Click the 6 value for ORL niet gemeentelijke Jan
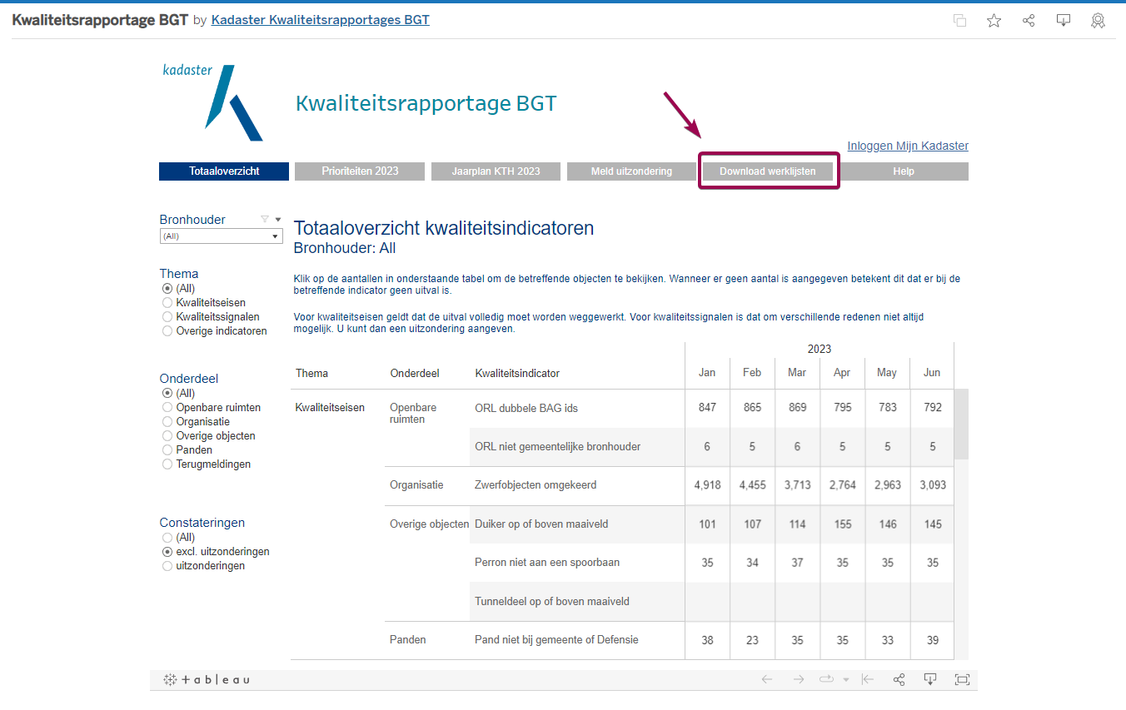 707,447
